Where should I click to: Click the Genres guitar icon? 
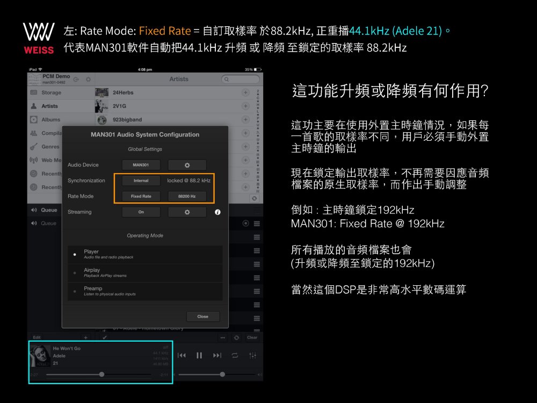pyautogui.click(x=33, y=147)
